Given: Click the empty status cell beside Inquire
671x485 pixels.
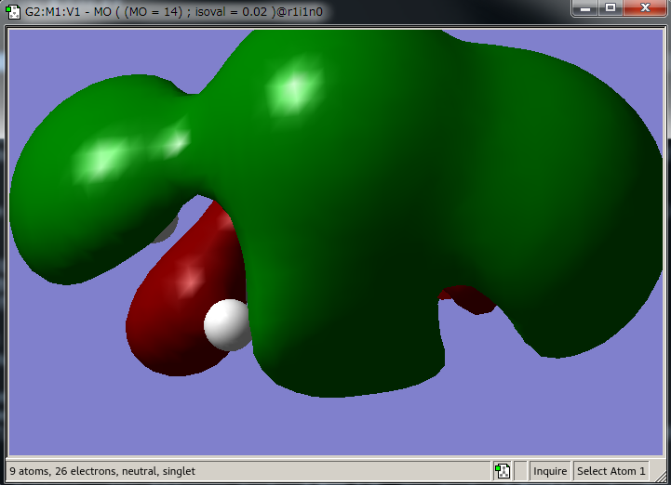Looking at the screenshot, I should coord(521,471).
